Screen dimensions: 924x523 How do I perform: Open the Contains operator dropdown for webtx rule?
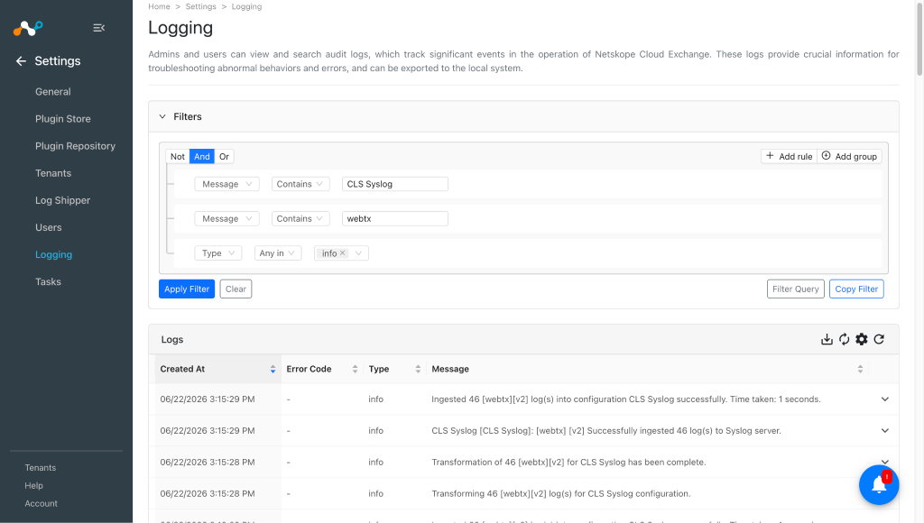[300, 218]
